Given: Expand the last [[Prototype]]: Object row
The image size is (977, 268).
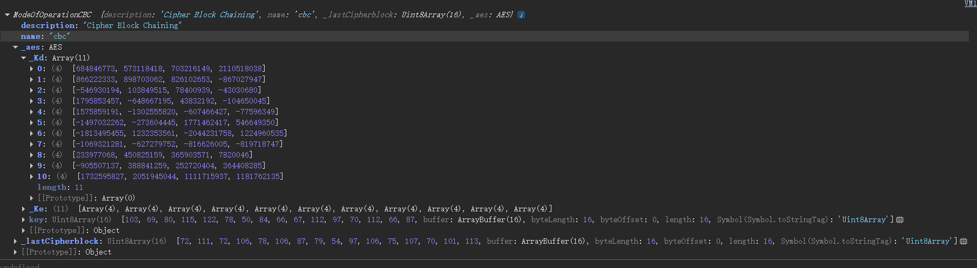Looking at the screenshot, I should pyautogui.click(x=16, y=252).
